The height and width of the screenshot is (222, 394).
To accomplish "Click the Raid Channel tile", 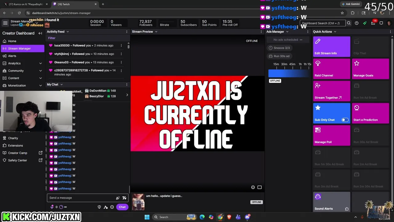I will pos(332,69).
